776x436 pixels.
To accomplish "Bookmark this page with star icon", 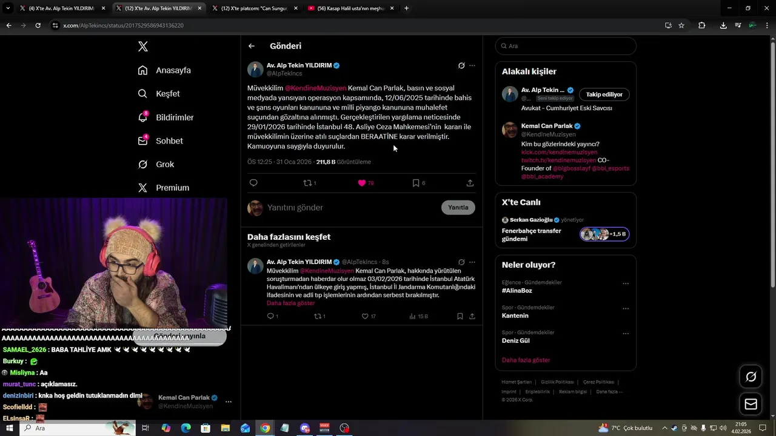I will 681,25.
